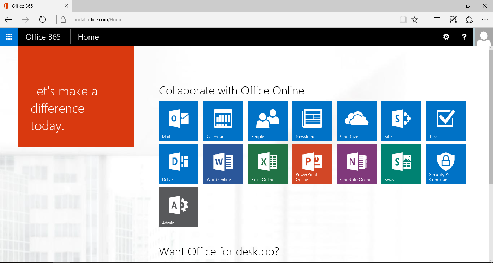Open PowerPoint Online tile
493x263 pixels.
coord(312,164)
